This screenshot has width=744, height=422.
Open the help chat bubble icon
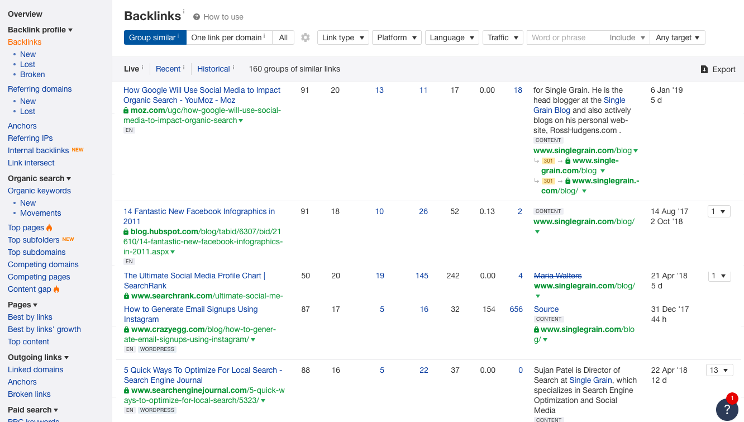coord(727,409)
